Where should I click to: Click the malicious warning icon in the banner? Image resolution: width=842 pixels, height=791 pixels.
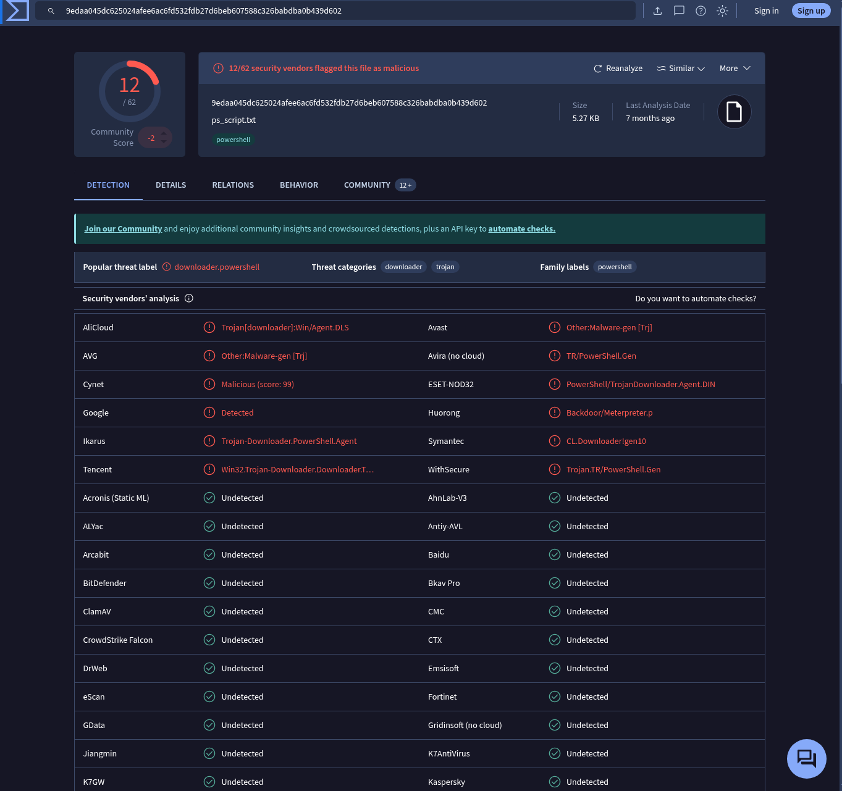point(218,69)
